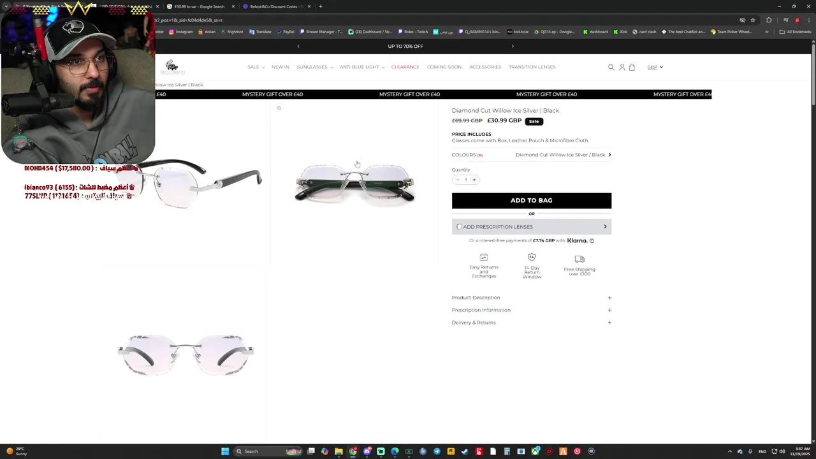Open Telegram from the taskbar
816x459 pixels.
coord(437,451)
